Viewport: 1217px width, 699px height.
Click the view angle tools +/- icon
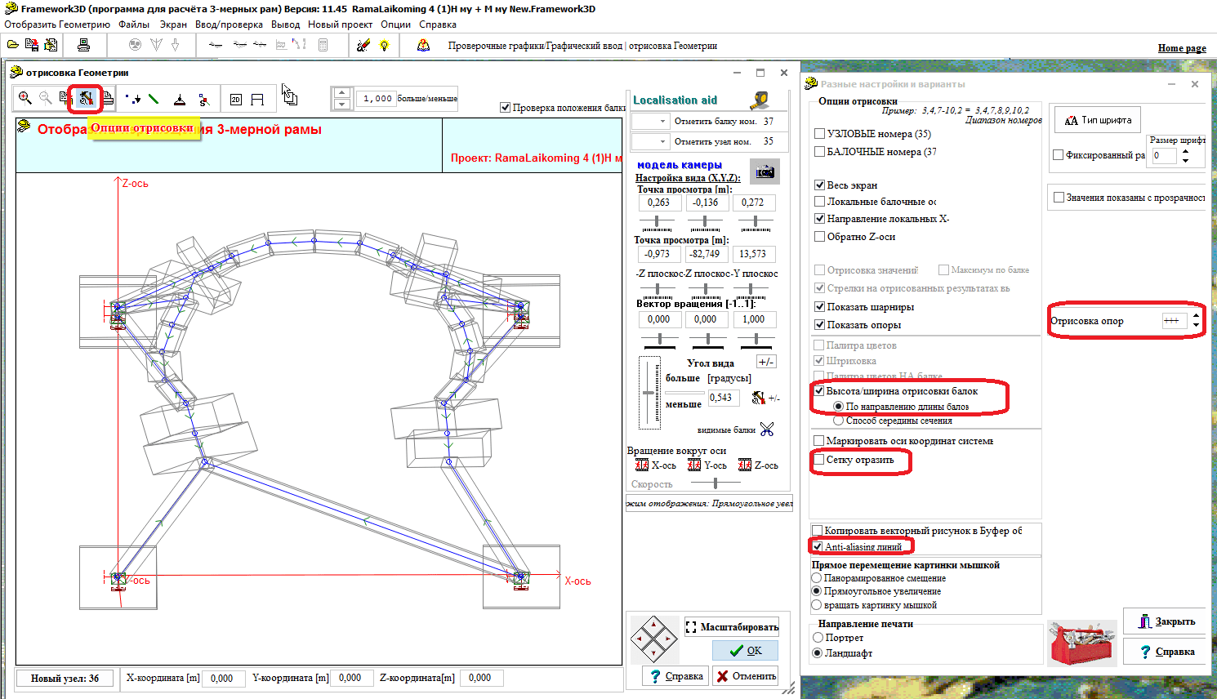tap(760, 398)
